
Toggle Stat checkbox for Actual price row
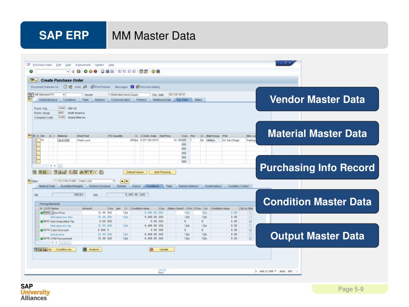coord(250,234)
